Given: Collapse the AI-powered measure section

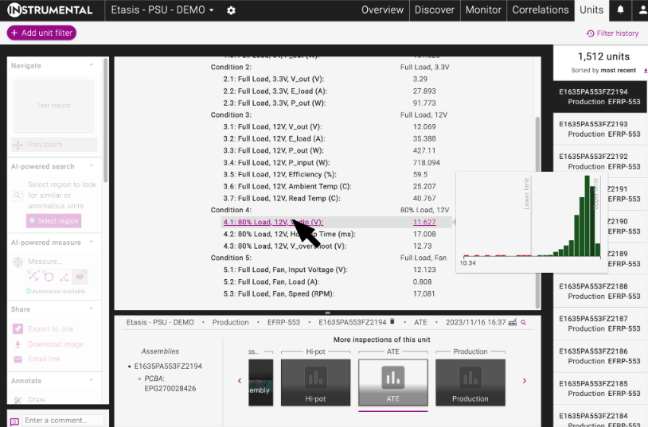Looking at the screenshot, I should [x=92, y=242].
